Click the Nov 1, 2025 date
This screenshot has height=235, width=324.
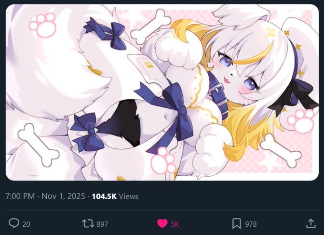63,196
